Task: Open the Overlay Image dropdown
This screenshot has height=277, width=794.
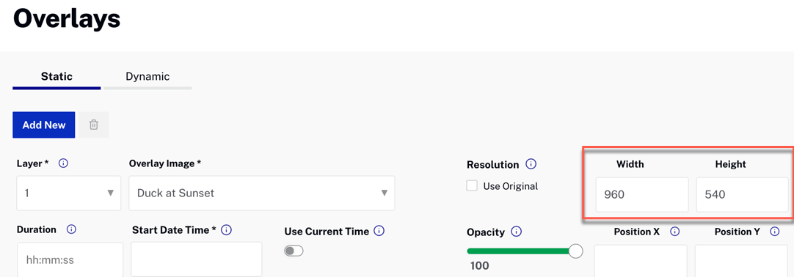Action: click(262, 193)
